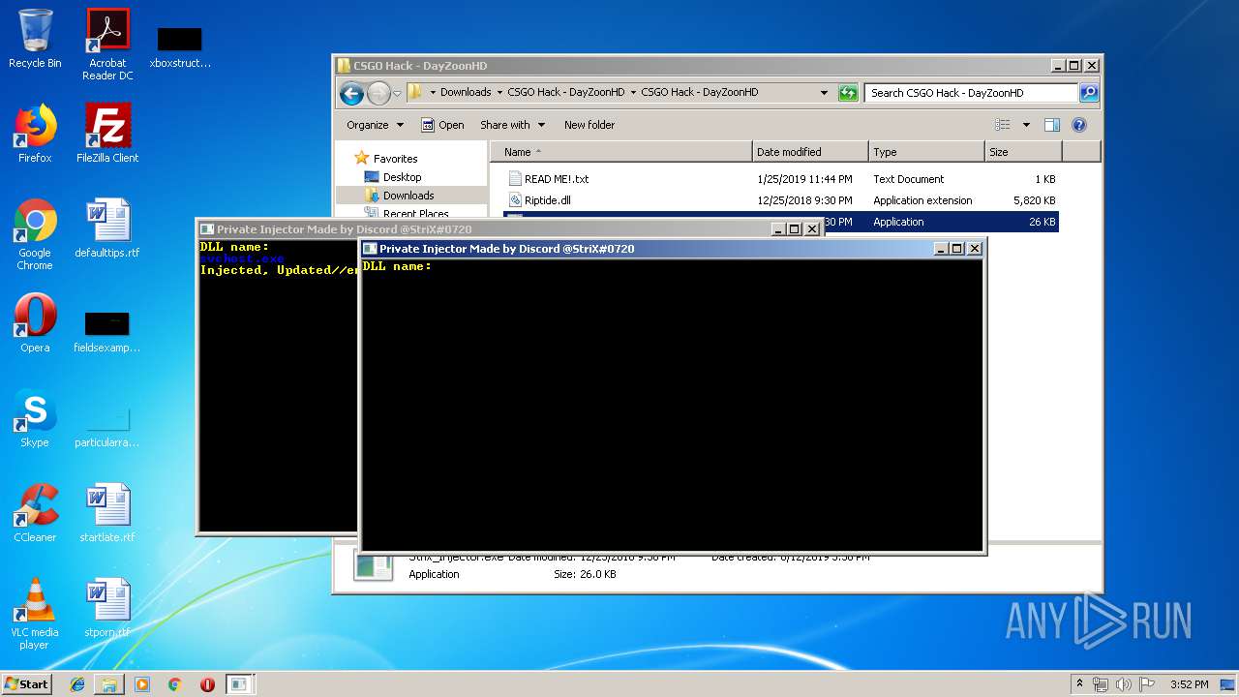Show hidden system tray icons arrow
The image size is (1239, 697).
(1079, 684)
